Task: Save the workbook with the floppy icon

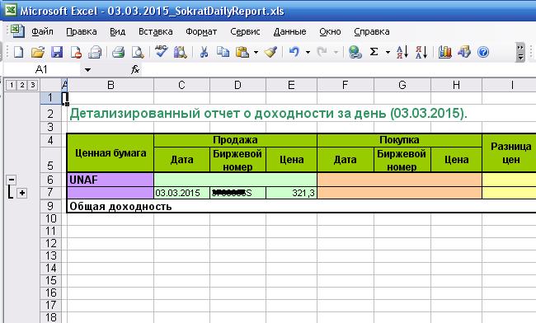Action: pos(57,52)
